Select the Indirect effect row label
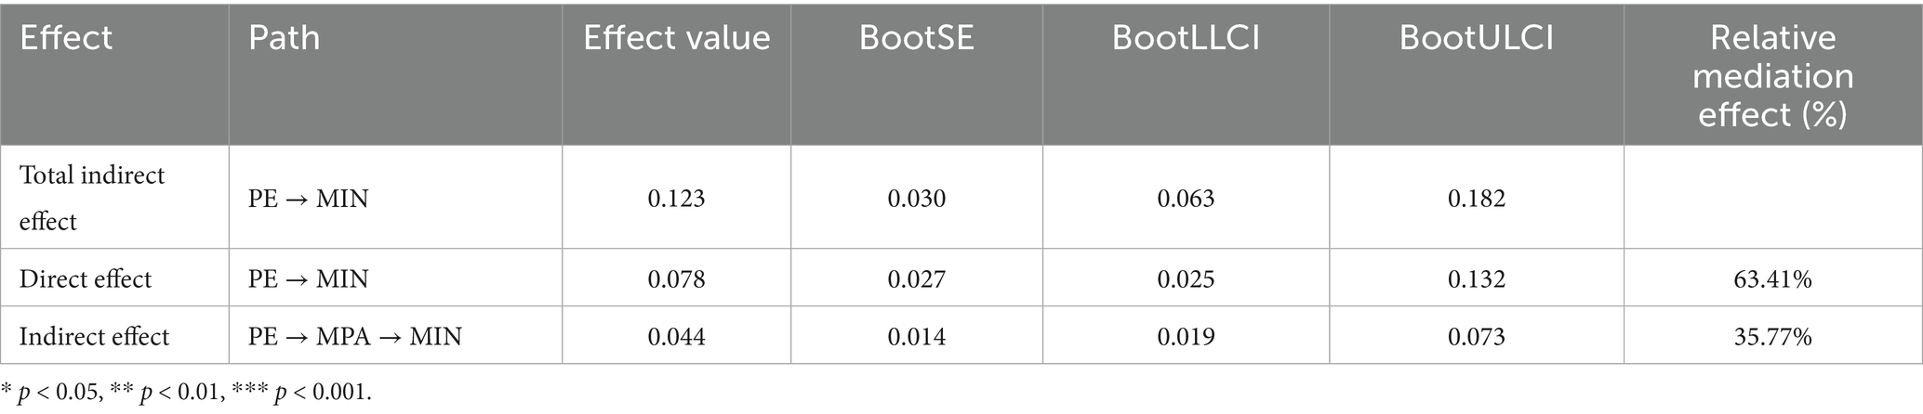Image resolution: width=1923 pixels, height=414 pixels. click(x=94, y=335)
